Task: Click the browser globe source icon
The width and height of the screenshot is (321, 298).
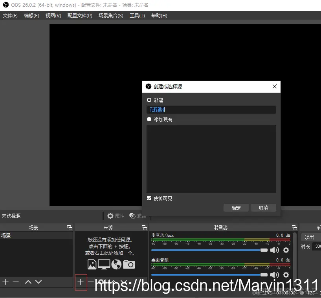Action: coord(116,264)
